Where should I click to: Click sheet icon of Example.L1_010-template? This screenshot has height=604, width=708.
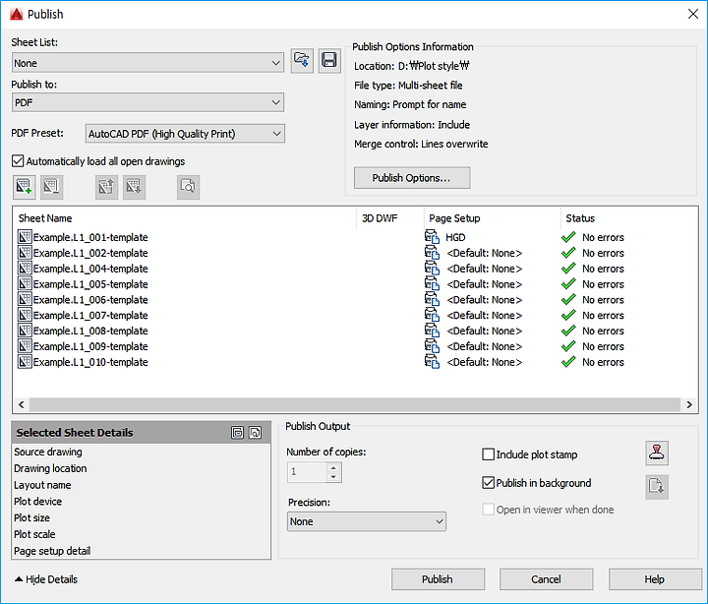click(x=25, y=361)
